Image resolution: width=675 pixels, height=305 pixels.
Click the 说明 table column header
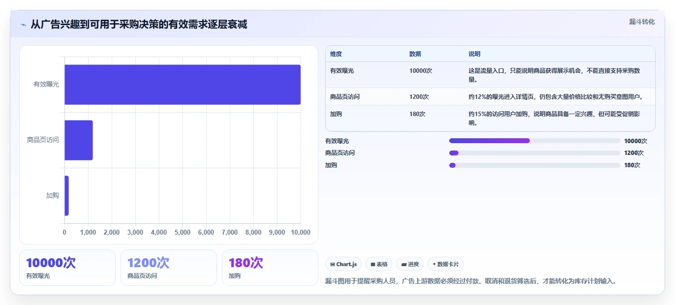(474, 54)
